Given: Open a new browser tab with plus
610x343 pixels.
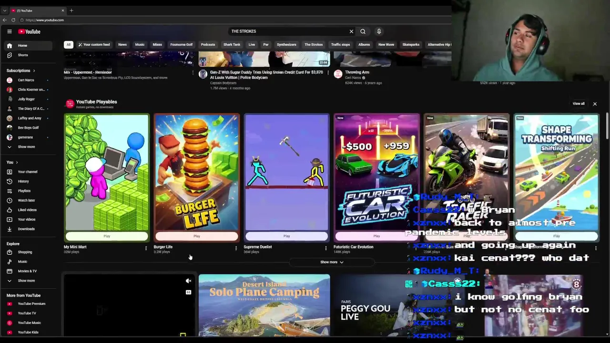Looking at the screenshot, I should [71, 10].
